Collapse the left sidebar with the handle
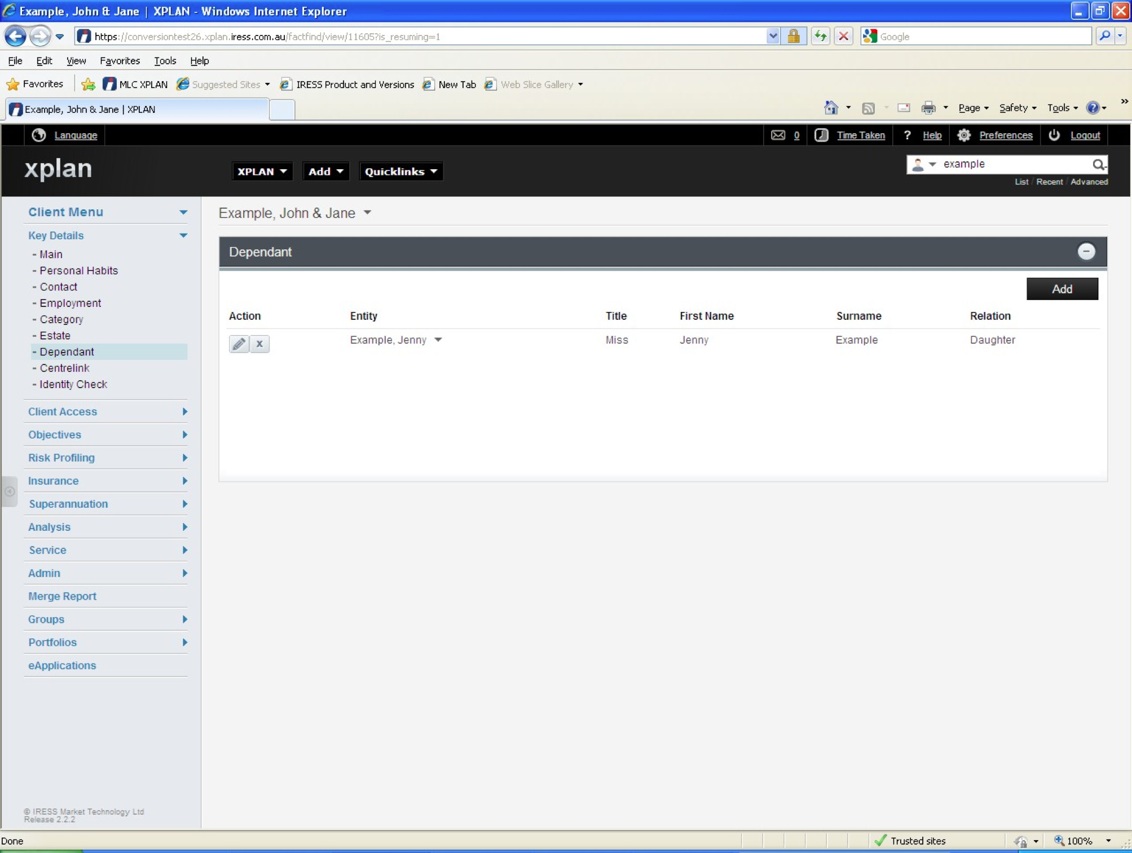Image resolution: width=1132 pixels, height=853 pixels. click(x=10, y=491)
